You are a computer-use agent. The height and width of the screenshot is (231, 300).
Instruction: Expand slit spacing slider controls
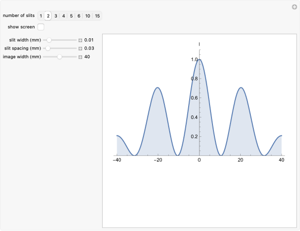click(x=80, y=49)
